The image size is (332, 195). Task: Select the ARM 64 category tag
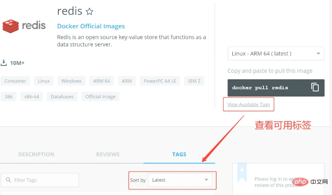click(x=102, y=81)
